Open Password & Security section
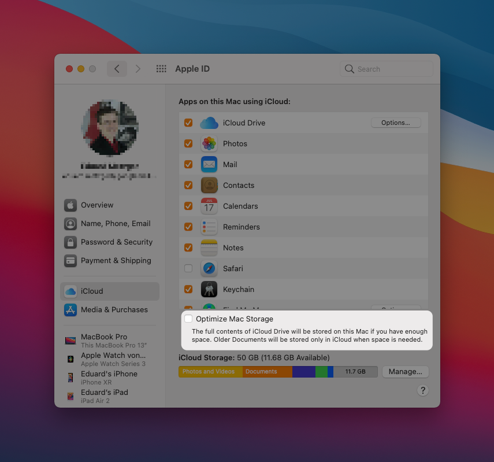494x462 pixels. click(x=109, y=242)
